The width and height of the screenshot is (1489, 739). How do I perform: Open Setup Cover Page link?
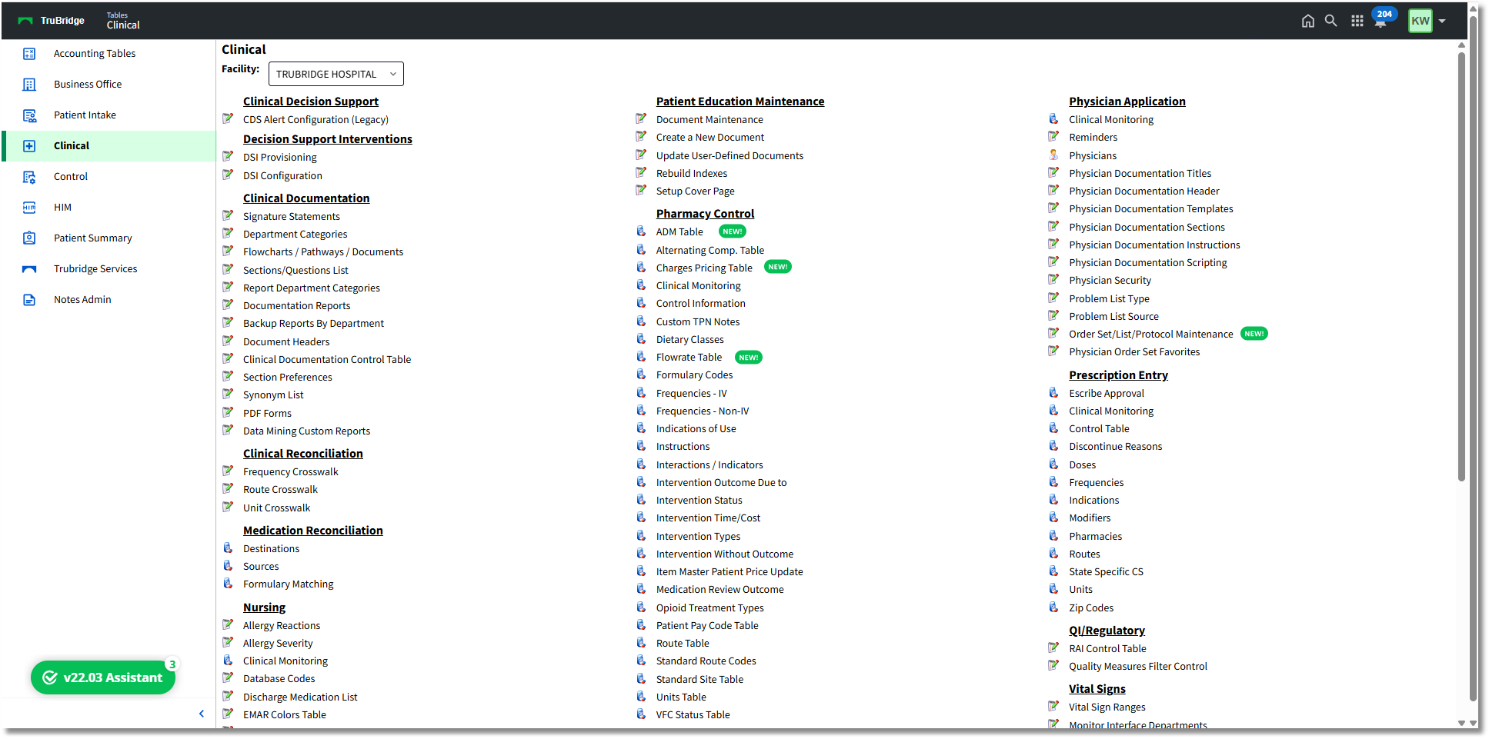coord(696,191)
